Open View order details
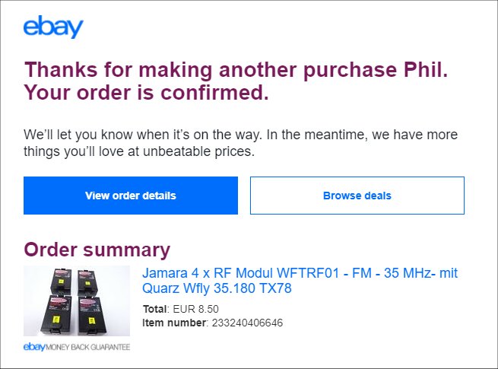Screen dimensions: 498x369 click(130, 196)
